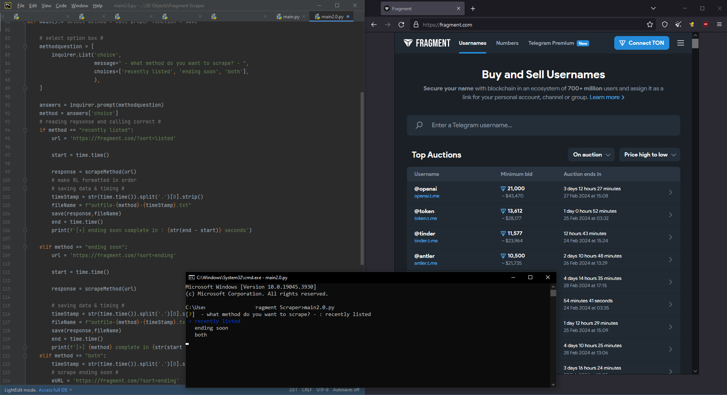727x395 pixels.
Task: Toggle the Autosave off status indicator
Action: click(346, 390)
